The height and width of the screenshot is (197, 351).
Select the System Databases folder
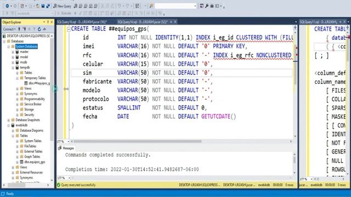click(x=26, y=47)
